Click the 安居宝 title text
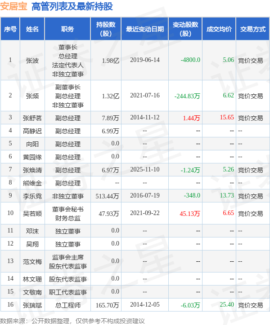Screen dimensions: 270x325 click(13, 6)
